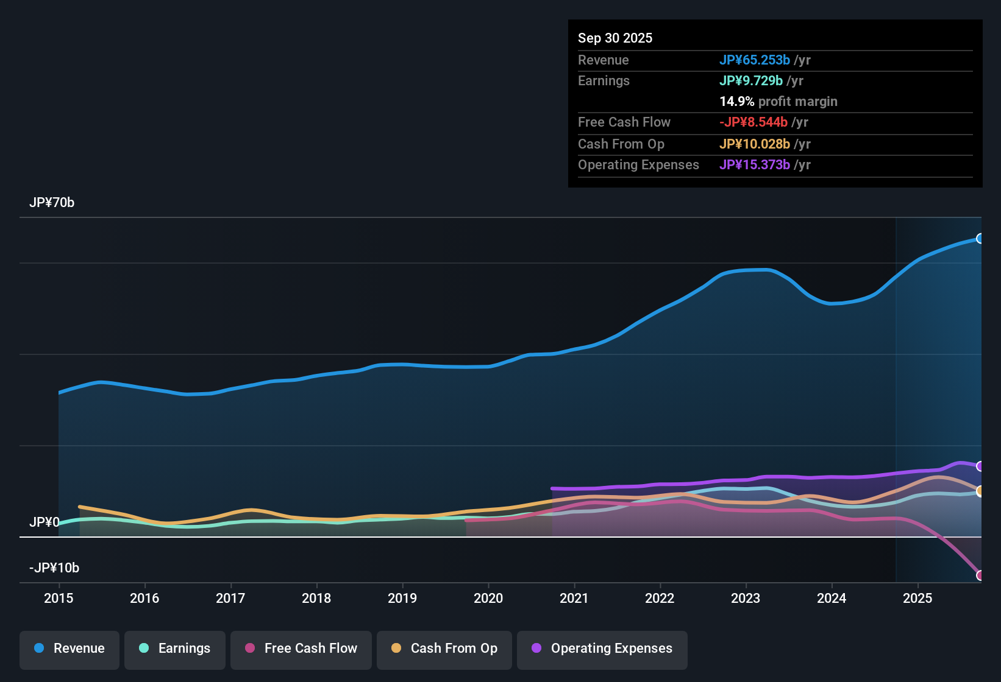Screen dimensions: 1001x682
Task: Select the 2025 year label on the axis
Action: tap(918, 599)
